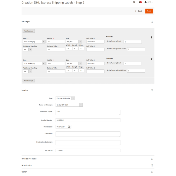176x176 pixels.
Task: Edit second package Length field
Action: [x=75, y=70]
